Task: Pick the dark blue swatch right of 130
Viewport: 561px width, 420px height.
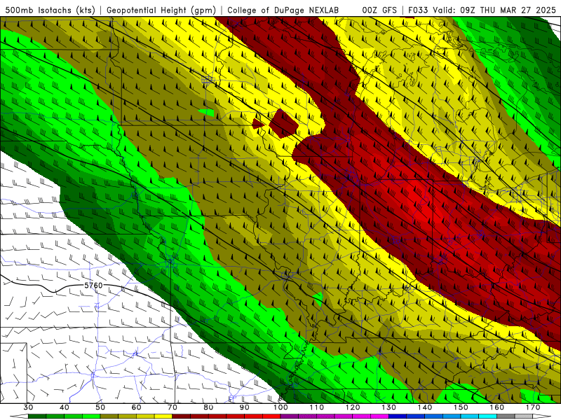Action: tap(398, 416)
